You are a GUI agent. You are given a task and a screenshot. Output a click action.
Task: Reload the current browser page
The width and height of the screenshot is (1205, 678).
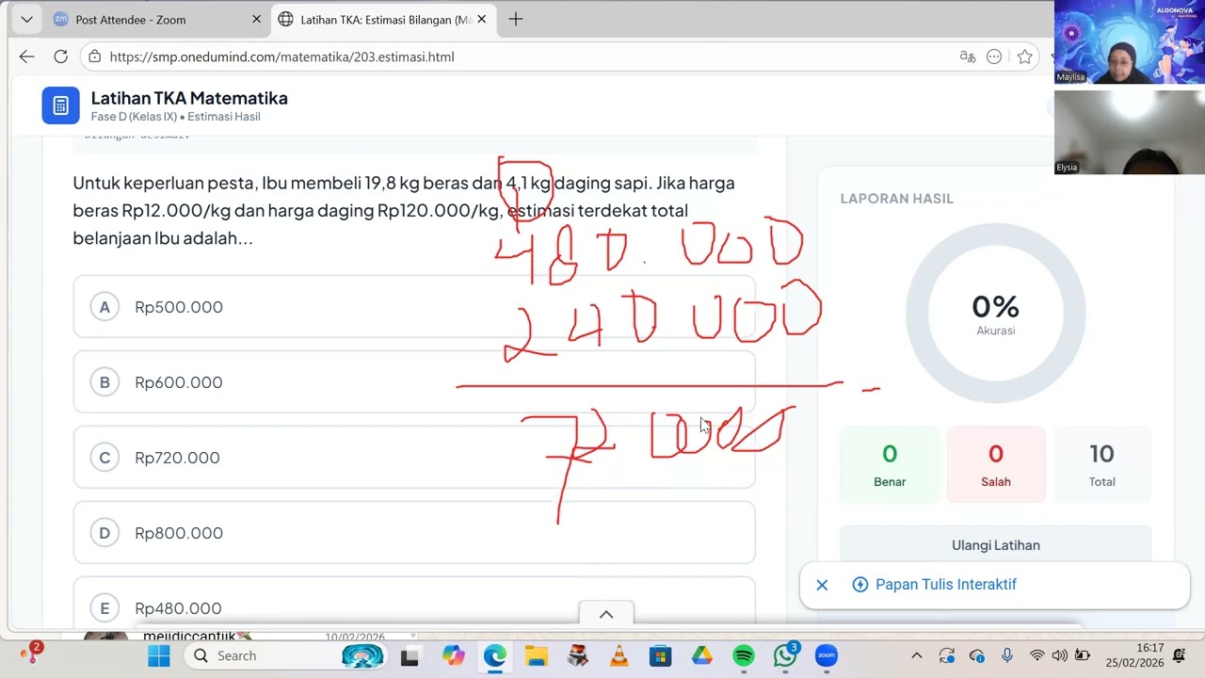click(60, 56)
